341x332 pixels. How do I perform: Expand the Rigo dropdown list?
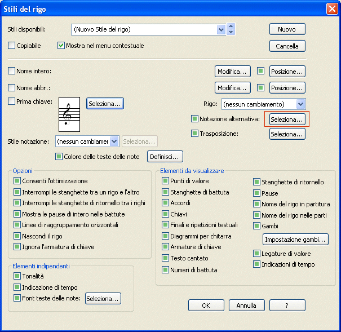coord(300,104)
